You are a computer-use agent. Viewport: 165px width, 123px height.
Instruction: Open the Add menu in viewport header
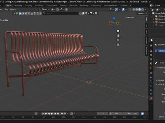[7, 9]
